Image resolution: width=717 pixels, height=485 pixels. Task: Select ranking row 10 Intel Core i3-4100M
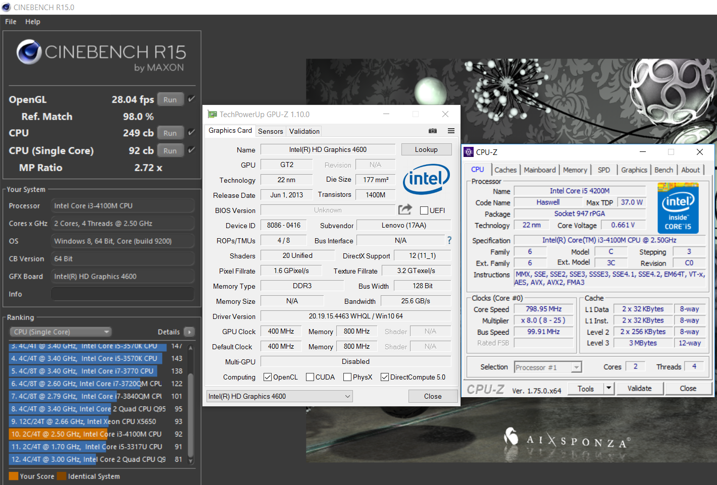click(96, 434)
